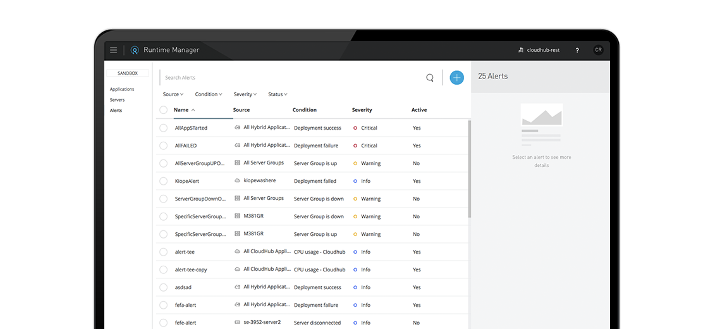Click the hybrid source icon in fefa-alert row
The height and width of the screenshot is (329, 708).
click(237, 304)
